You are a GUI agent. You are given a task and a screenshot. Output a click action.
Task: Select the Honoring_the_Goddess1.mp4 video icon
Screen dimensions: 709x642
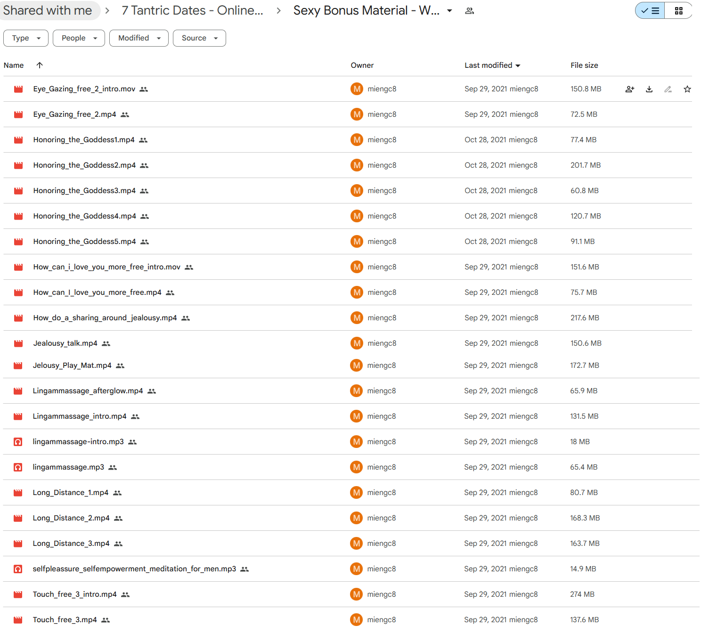coord(18,140)
